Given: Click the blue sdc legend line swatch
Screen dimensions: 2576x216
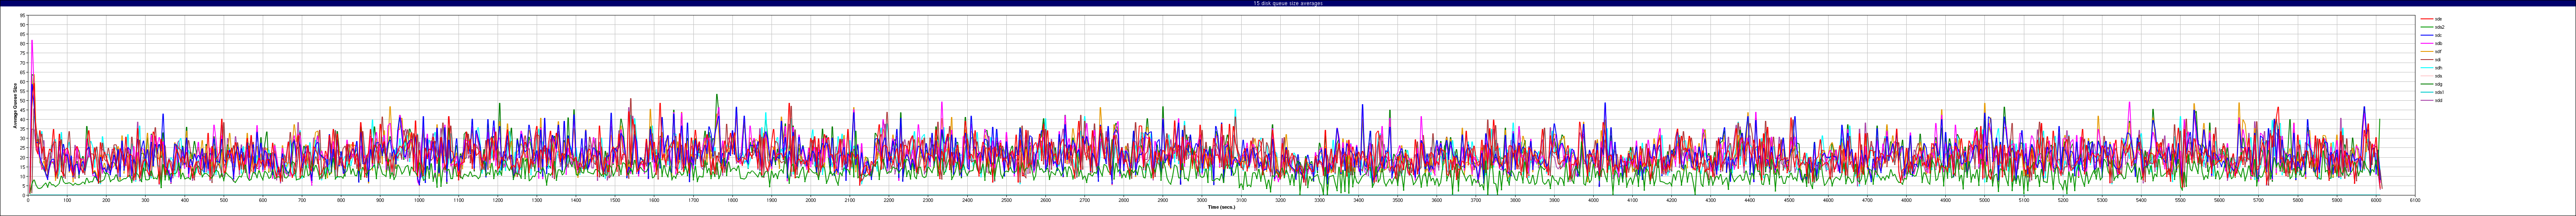Looking at the screenshot, I should tap(2427, 35).
